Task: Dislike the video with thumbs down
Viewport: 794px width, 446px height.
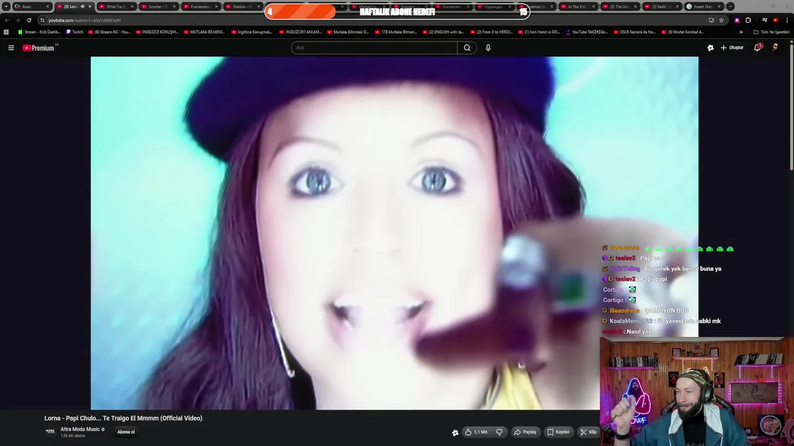Action: coord(499,432)
